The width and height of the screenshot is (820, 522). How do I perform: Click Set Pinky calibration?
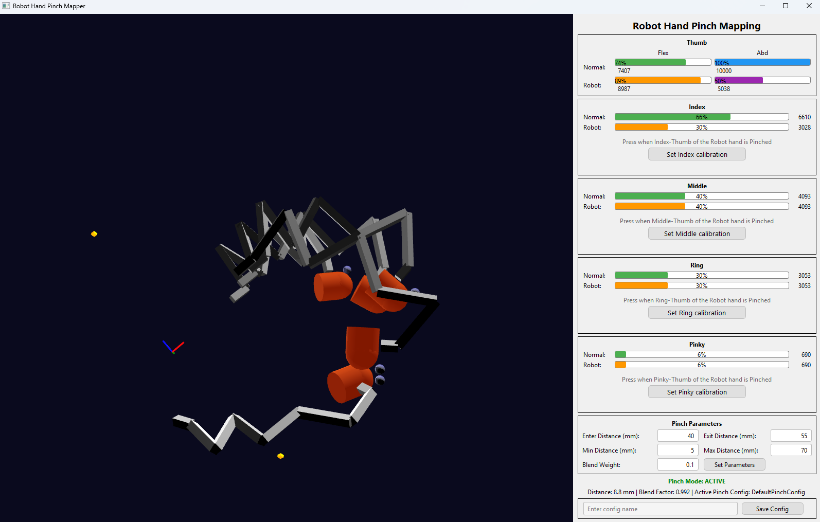[697, 392]
